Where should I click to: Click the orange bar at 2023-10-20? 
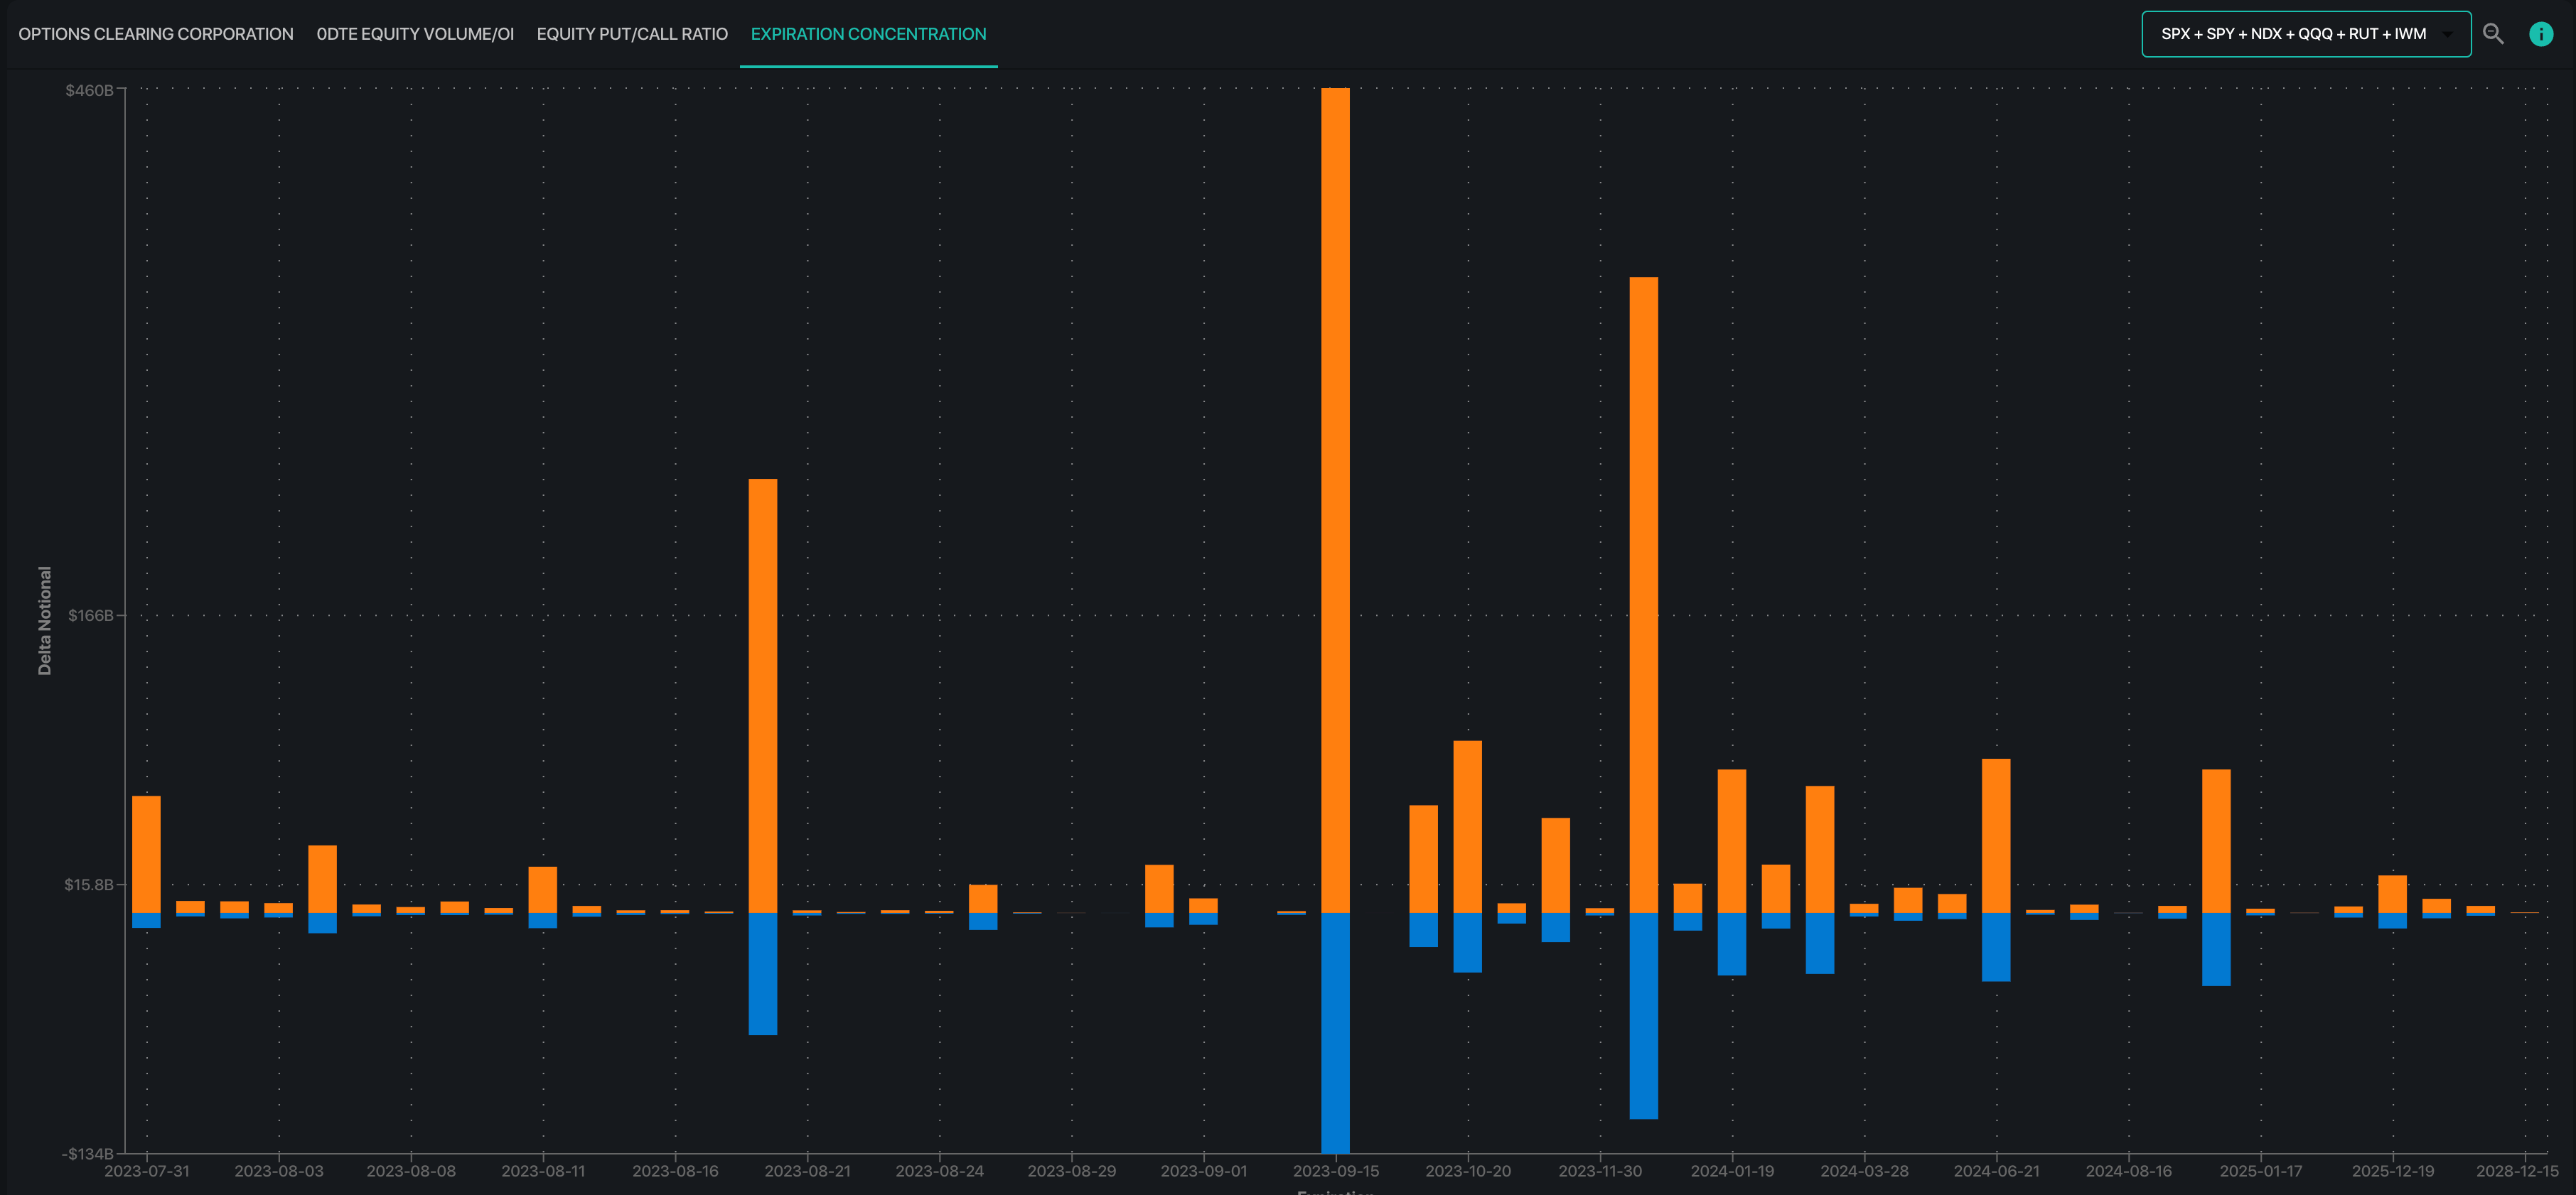coord(1467,826)
